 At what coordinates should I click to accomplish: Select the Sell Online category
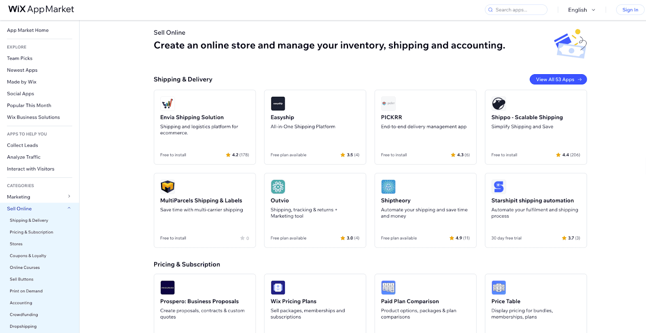pyautogui.click(x=19, y=209)
